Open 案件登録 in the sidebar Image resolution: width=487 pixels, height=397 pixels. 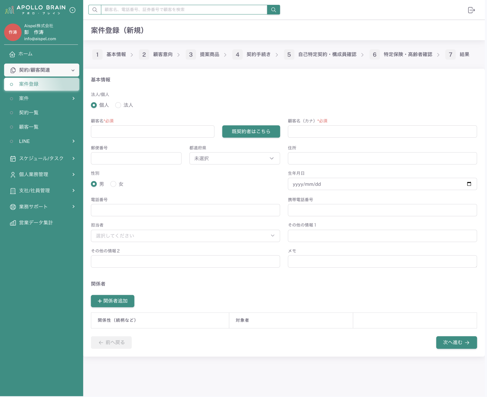click(42, 84)
